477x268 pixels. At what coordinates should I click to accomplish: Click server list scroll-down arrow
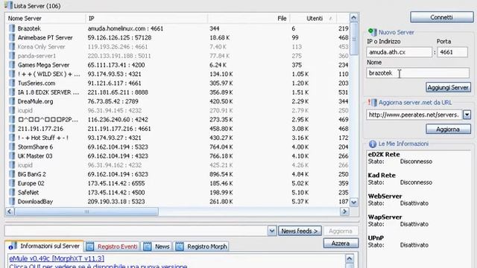[353, 202]
